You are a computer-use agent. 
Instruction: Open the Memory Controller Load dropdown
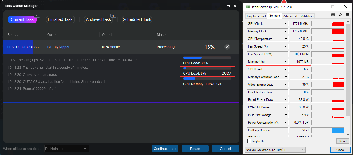[x=286, y=77]
